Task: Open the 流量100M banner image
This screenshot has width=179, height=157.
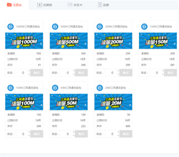Action: pyautogui.click(x=24, y=102)
